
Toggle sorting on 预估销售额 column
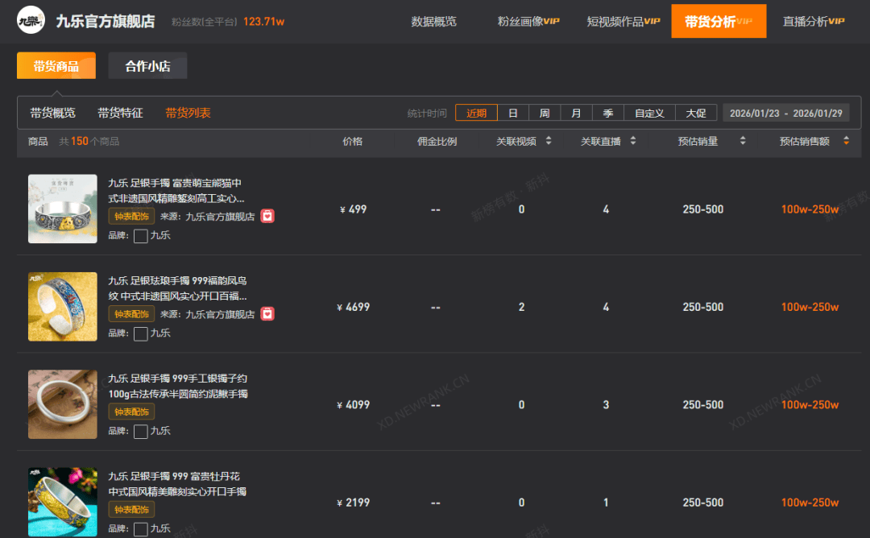click(x=846, y=141)
